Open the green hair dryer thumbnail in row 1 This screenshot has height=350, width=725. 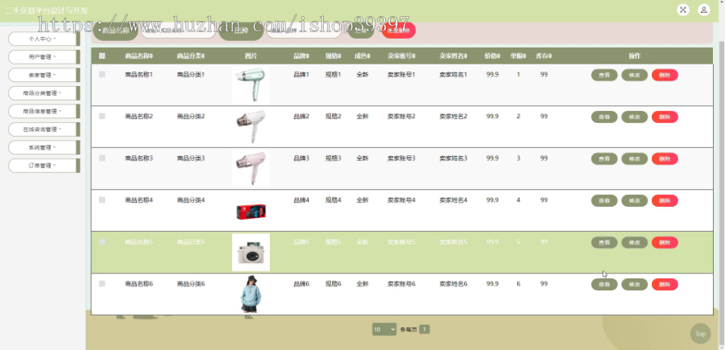pos(251,85)
